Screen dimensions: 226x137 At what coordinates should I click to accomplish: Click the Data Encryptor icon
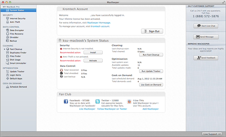coord(8,30)
